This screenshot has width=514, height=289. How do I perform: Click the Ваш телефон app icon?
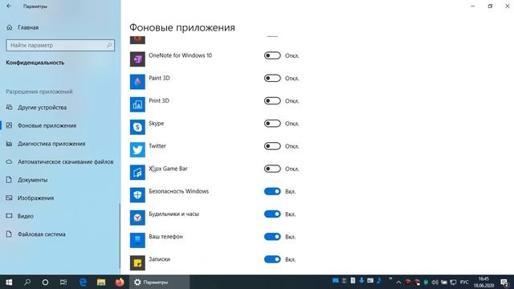[137, 240]
